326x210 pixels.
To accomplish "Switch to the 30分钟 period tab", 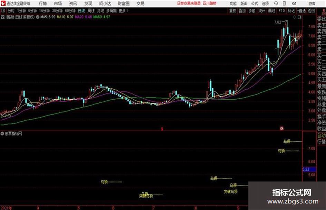I will pos(57,11).
